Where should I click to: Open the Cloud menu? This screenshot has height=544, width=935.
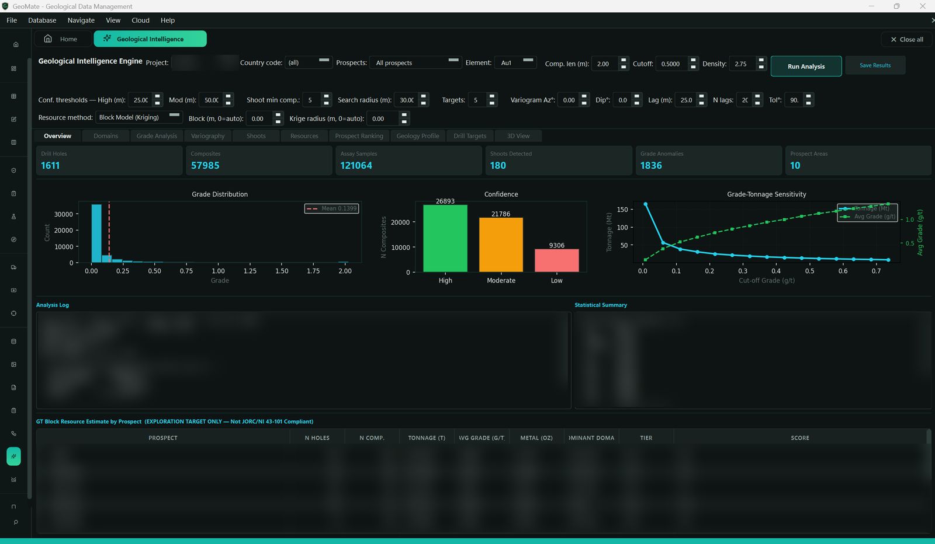tap(140, 20)
